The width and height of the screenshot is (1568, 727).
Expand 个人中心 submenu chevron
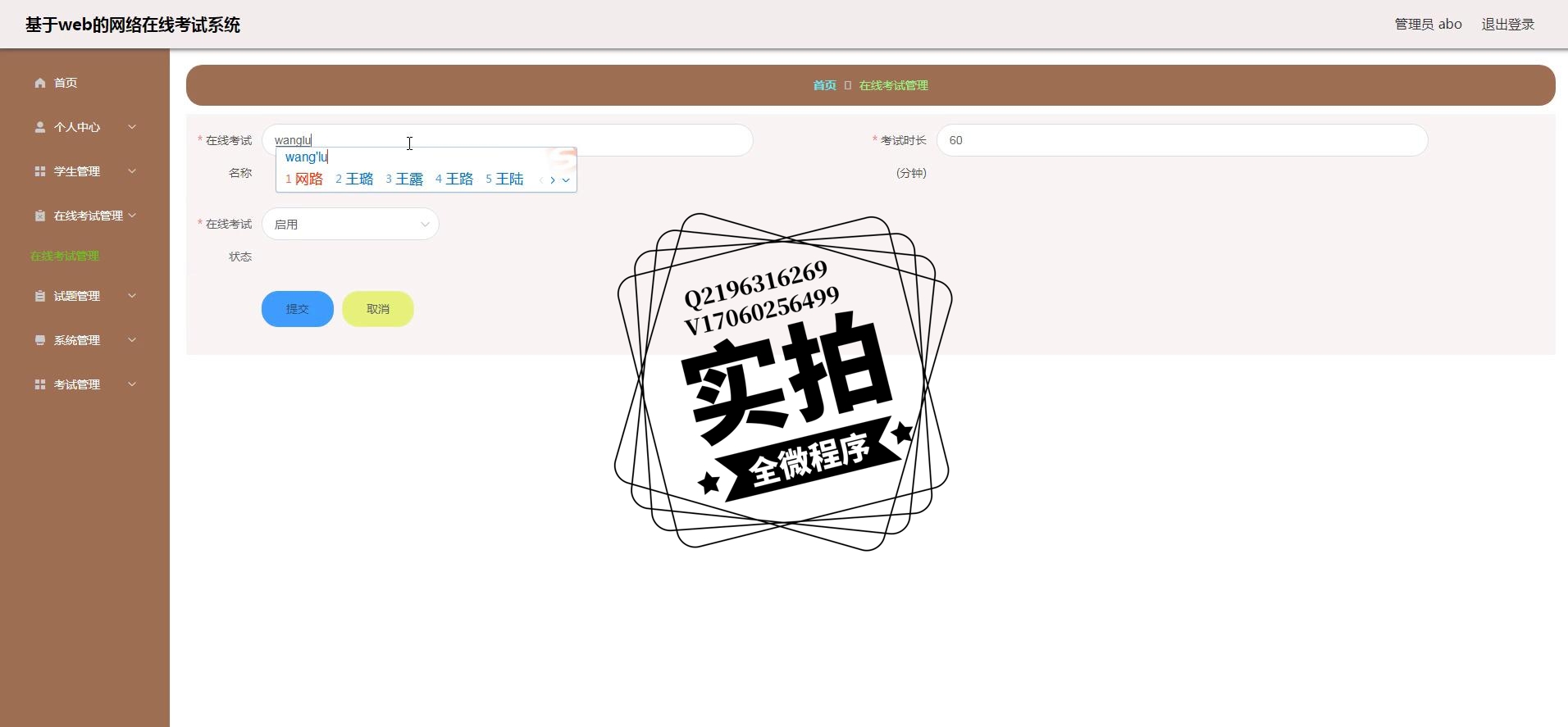132,127
